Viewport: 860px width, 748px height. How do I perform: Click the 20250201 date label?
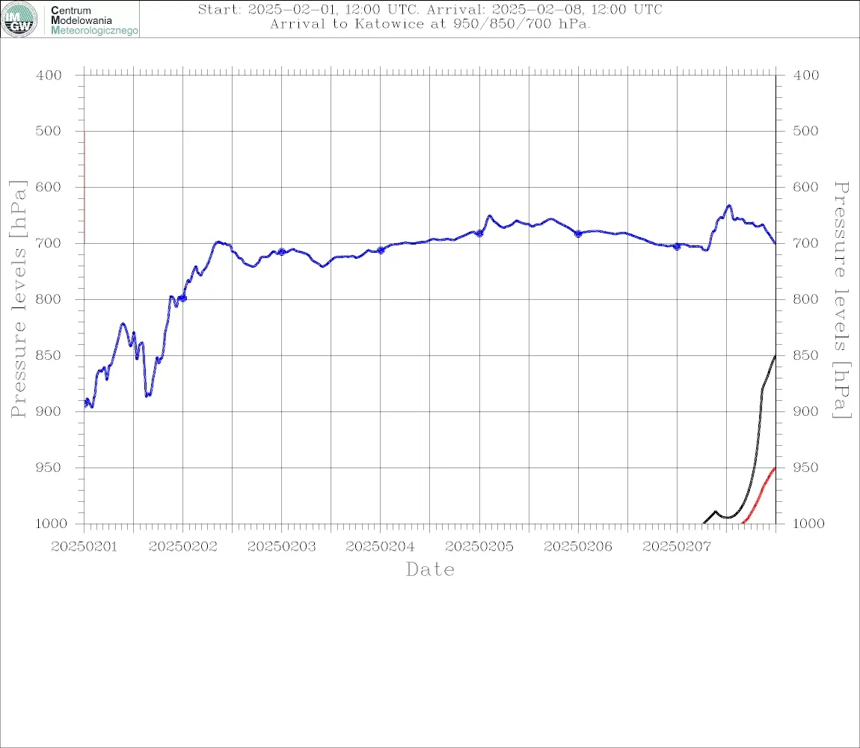[84, 547]
